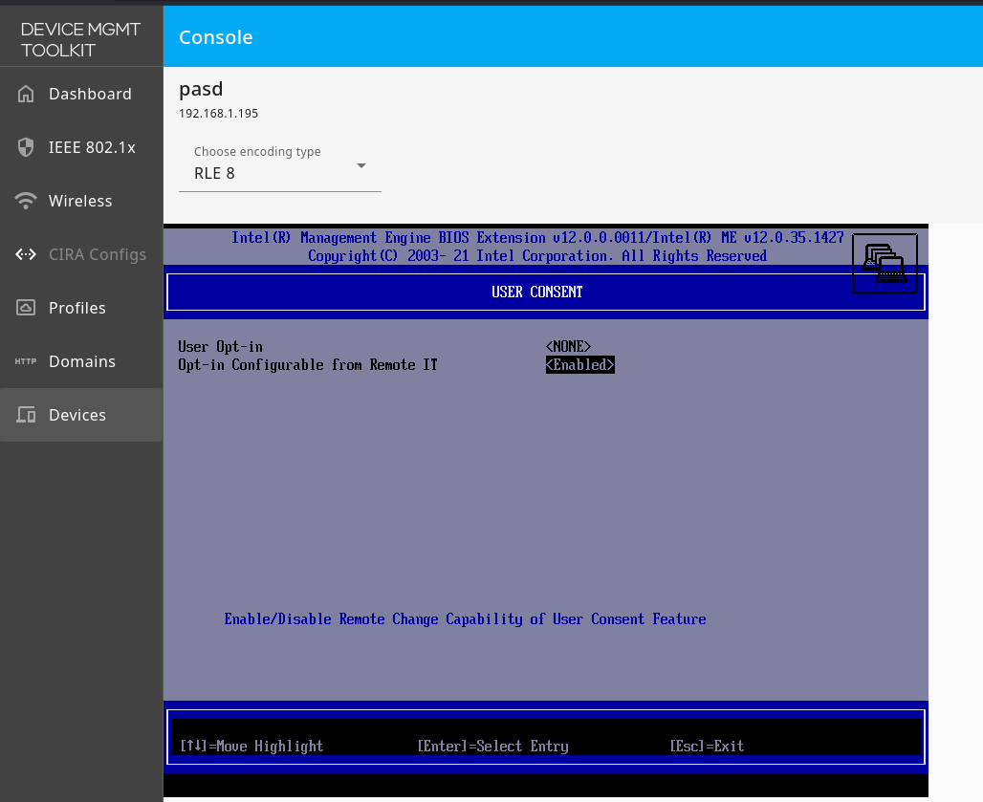This screenshot has height=802, width=983.
Task: Click the Esc=Exit hint in footer
Action: [x=707, y=746]
